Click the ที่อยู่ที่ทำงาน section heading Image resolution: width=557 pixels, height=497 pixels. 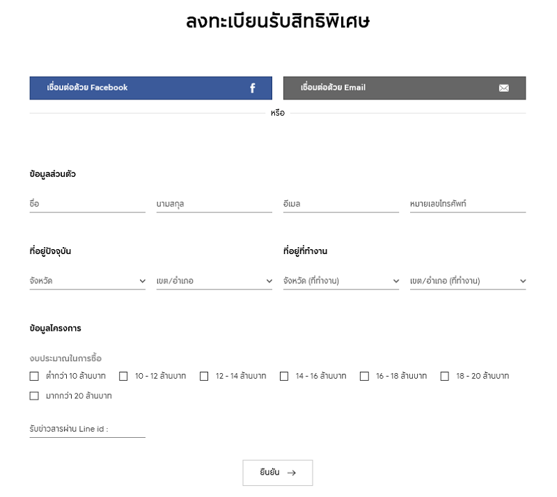coord(305,251)
